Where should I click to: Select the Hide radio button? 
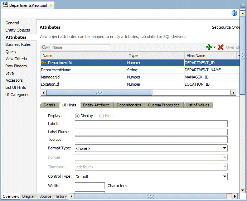[101, 116]
